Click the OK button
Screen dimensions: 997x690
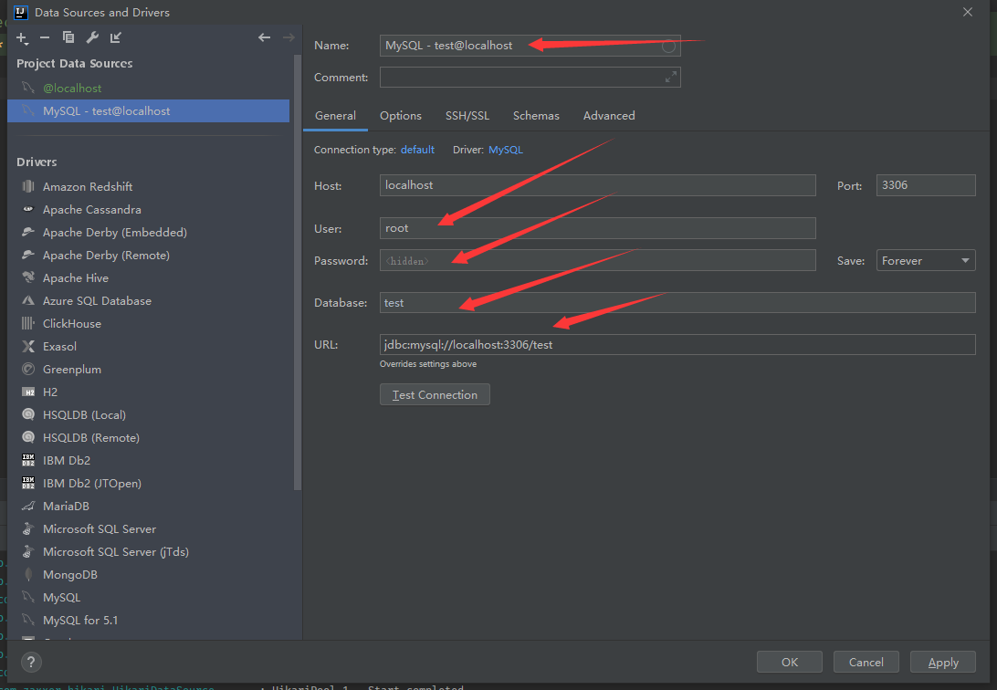[x=790, y=662]
